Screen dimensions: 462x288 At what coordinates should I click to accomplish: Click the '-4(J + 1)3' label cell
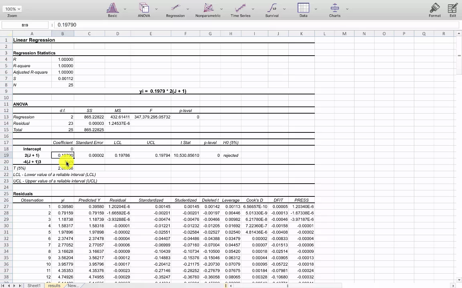coord(32,162)
